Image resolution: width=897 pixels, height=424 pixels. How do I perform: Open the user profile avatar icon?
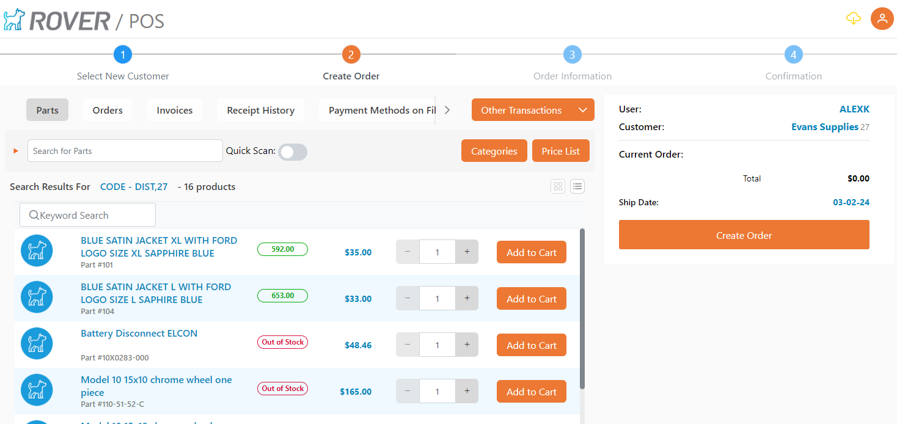click(x=882, y=18)
